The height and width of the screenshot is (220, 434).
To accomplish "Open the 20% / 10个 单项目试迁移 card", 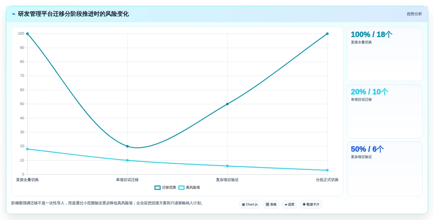I will pyautogui.click(x=384, y=111).
